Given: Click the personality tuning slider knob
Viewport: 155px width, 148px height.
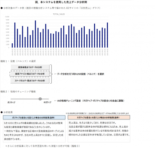Looking at the screenshot, I should click(x=40, y=99).
